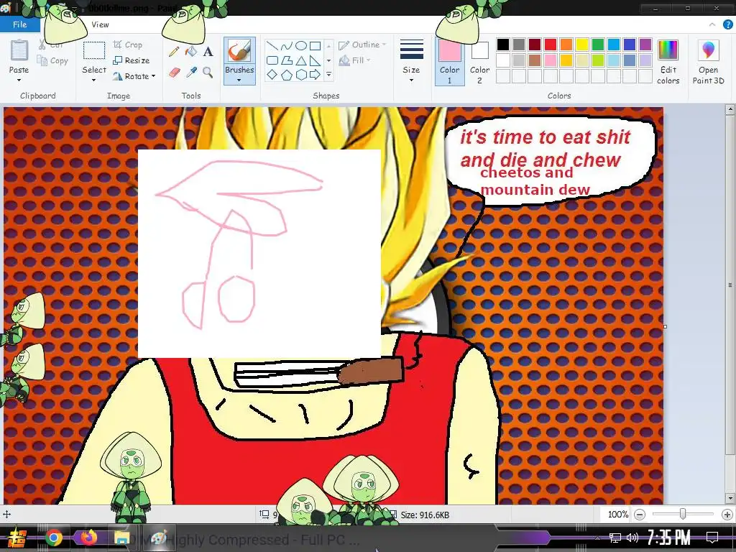
Task: Choose the Rounded rectangle shape
Action: [x=272, y=60]
